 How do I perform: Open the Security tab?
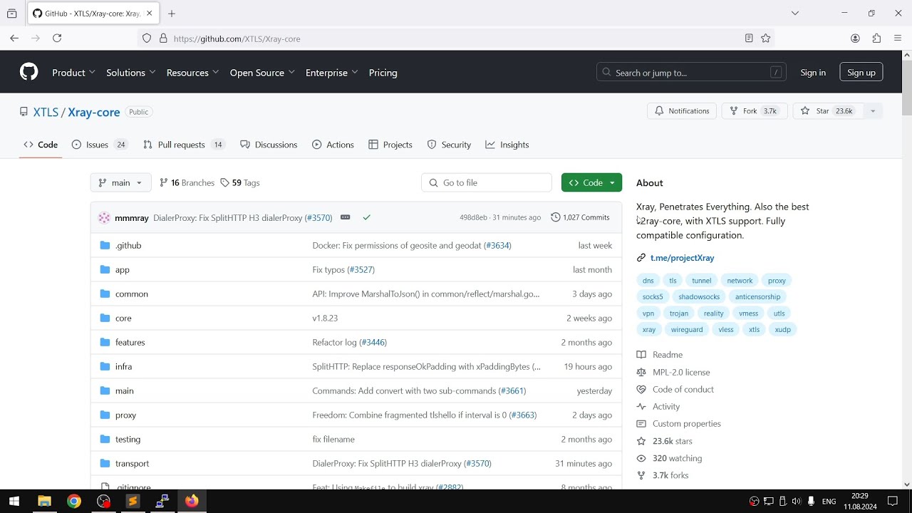coord(449,145)
